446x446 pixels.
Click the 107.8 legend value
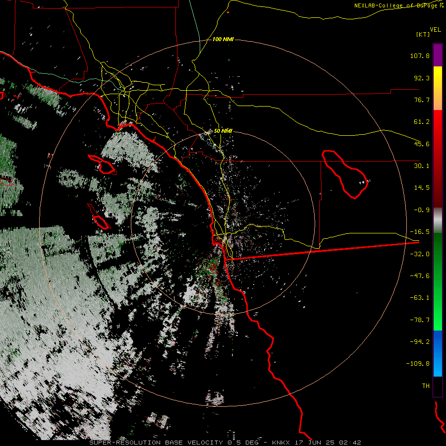point(420,56)
